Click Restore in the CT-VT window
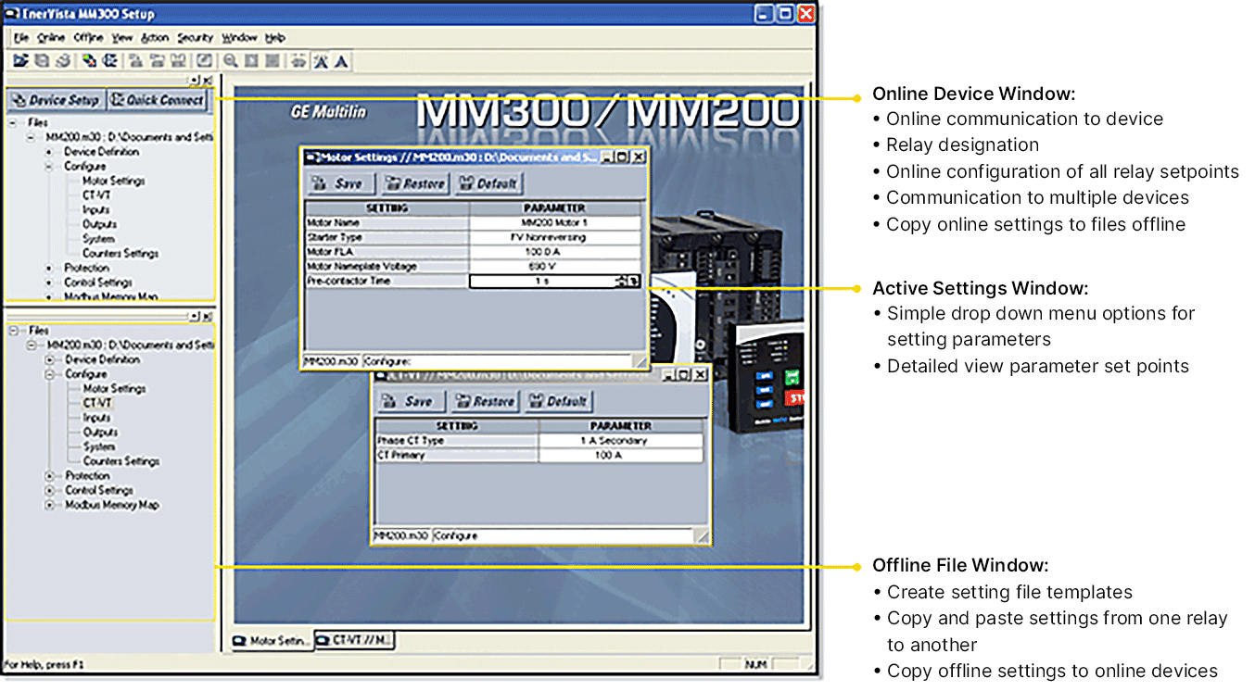1255x691 pixels. click(486, 402)
